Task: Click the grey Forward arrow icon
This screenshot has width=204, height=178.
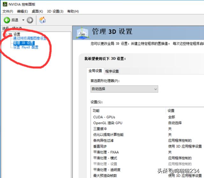Action: point(30,20)
